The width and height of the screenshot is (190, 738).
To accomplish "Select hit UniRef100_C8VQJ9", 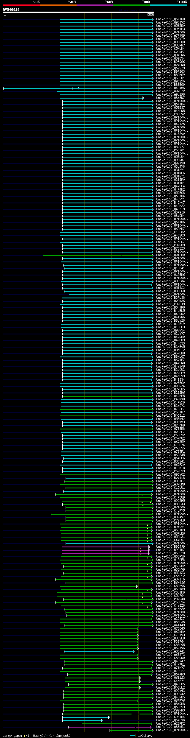I will (170, 304).
